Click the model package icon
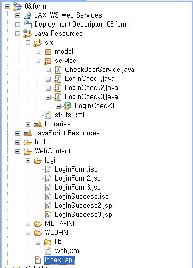The height and width of the screenshot is (268, 193). 48,52
